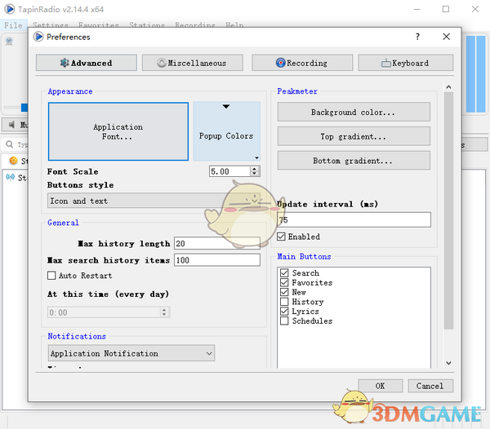Image resolution: width=490 pixels, height=429 pixels.
Task: Click the webcam-style icon in main window
Action: [9, 41]
